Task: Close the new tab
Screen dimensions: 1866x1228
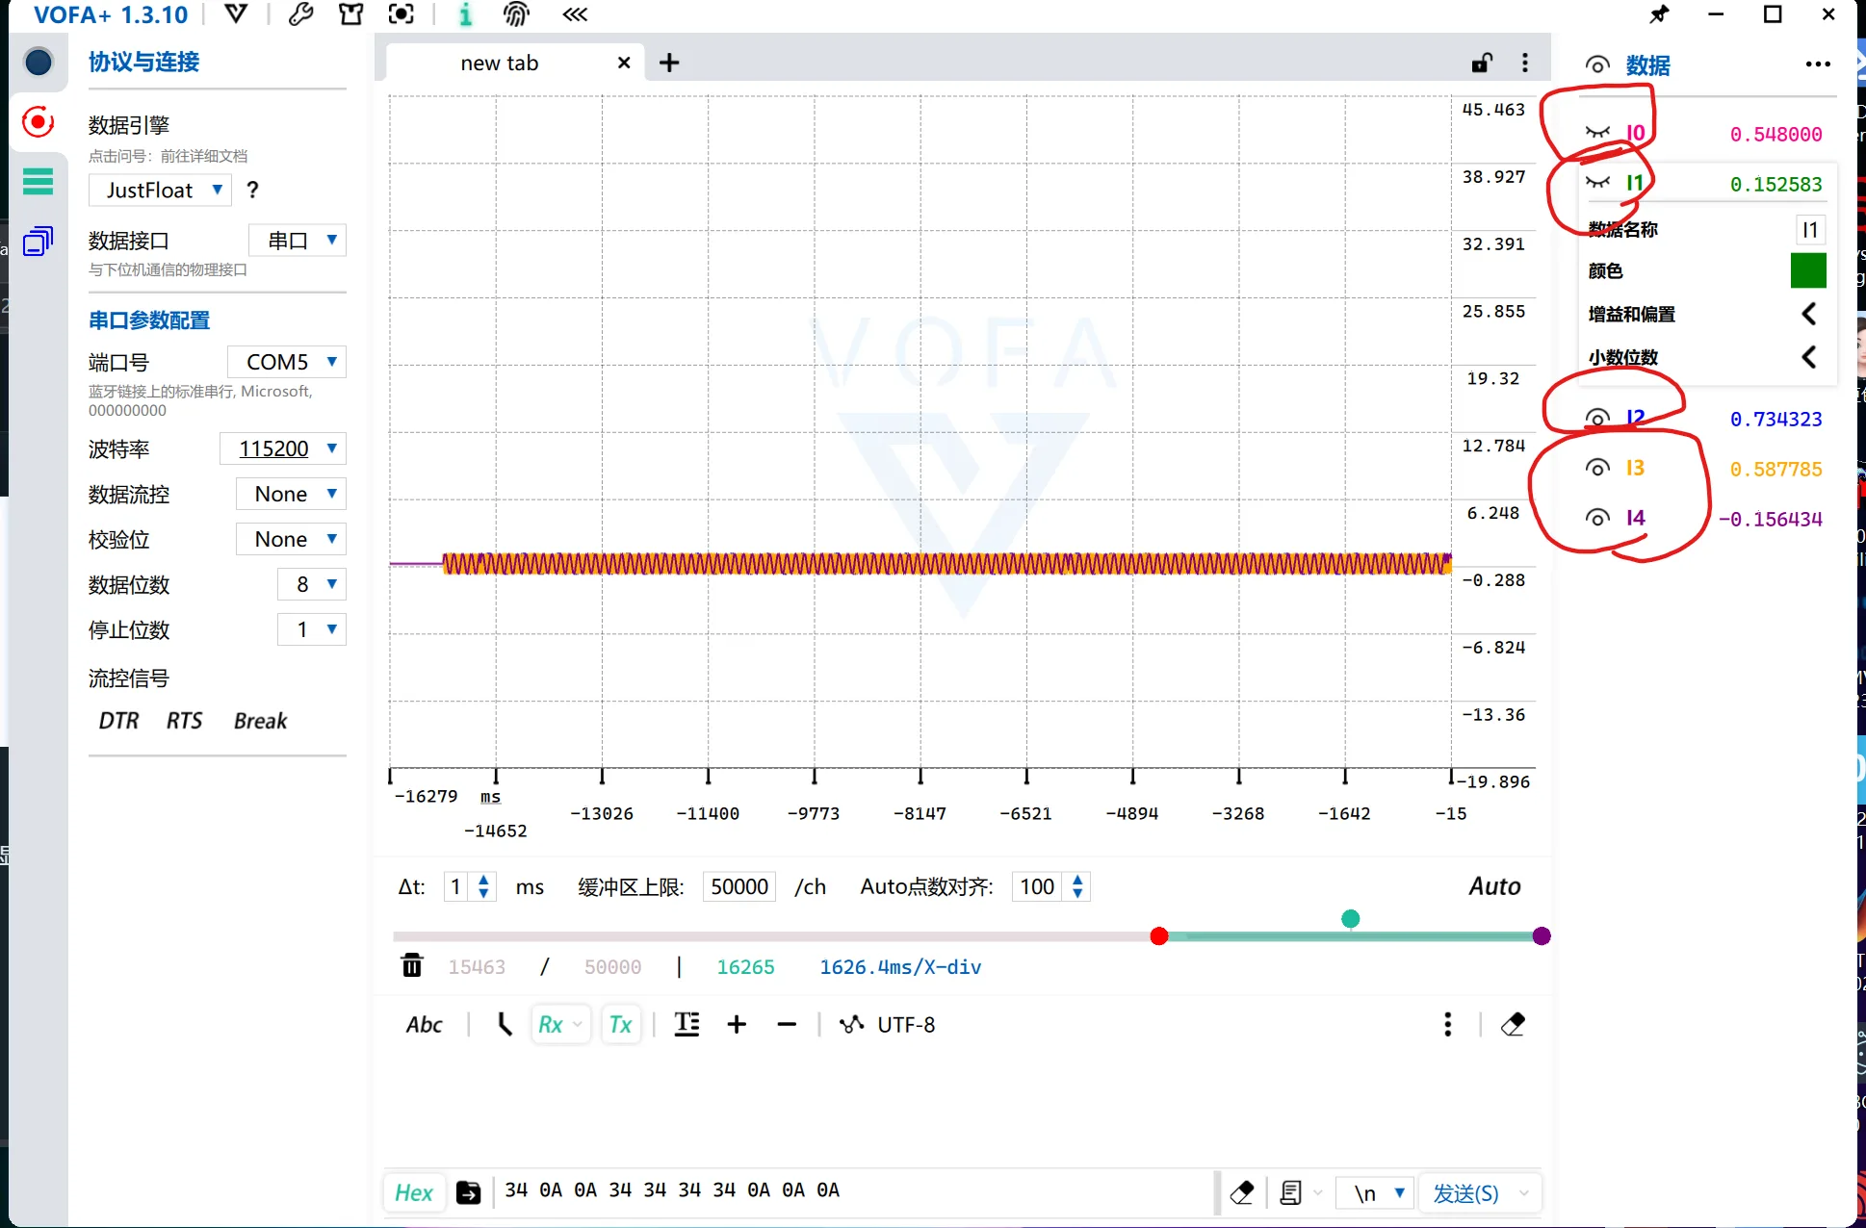Action: pos(624,64)
